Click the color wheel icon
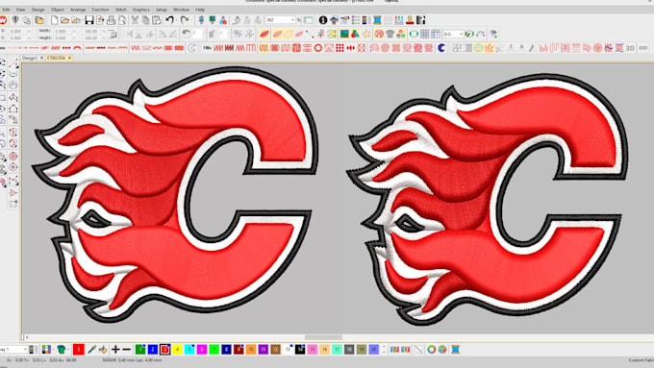Image resolution: width=654 pixels, height=368 pixels. [431, 349]
